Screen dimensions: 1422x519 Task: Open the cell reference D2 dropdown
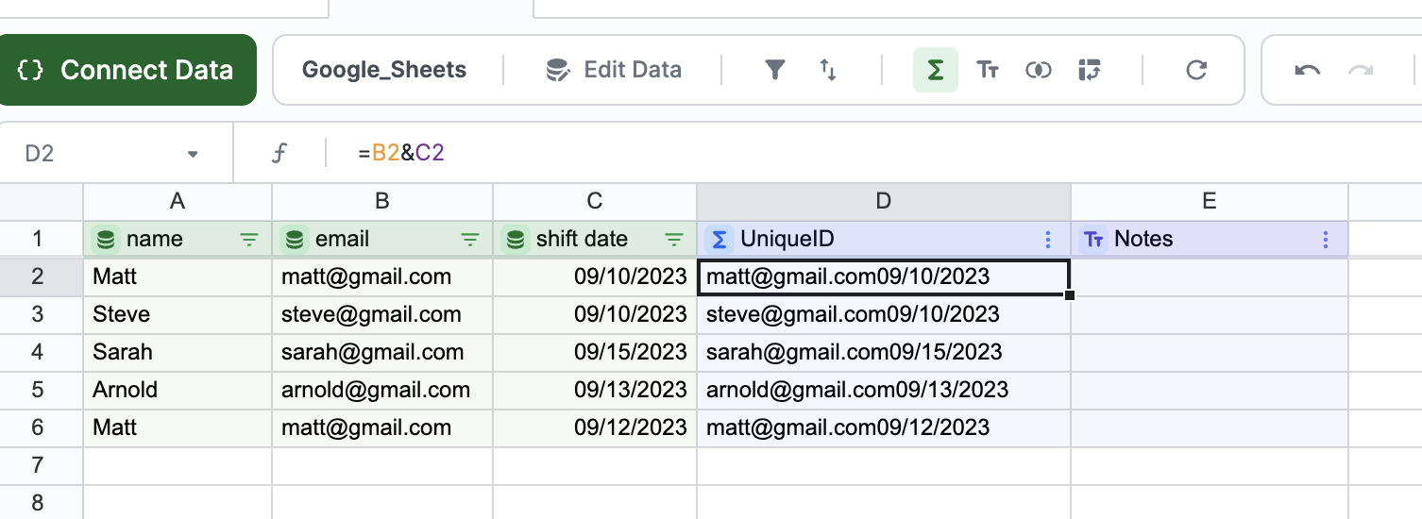coord(193,153)
